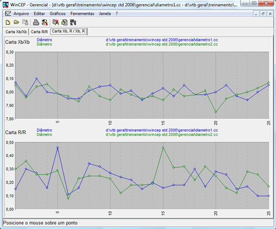Viewport: 276px width, 229px height.
Task: Click green low point at sample 20 in Xb chart
Action: (216, 112)
